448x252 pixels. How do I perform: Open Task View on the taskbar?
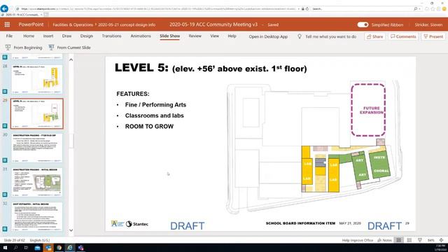pyautogui.click(x=26, y=248)
